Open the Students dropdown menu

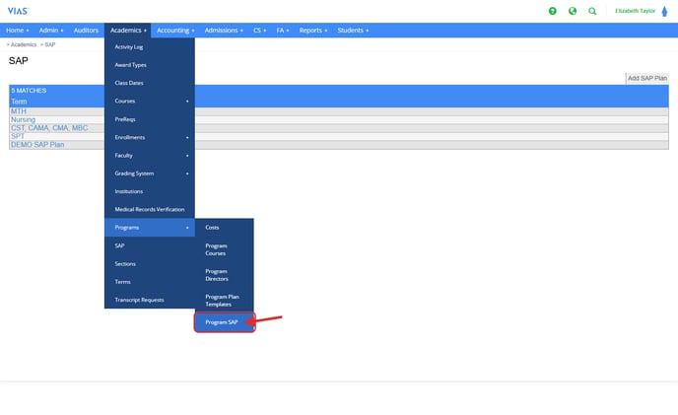coord(353,31)
